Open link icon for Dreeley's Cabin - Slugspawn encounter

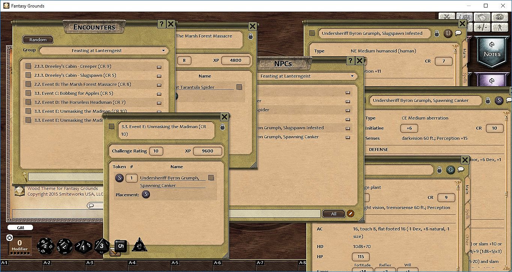coord(159,76)
